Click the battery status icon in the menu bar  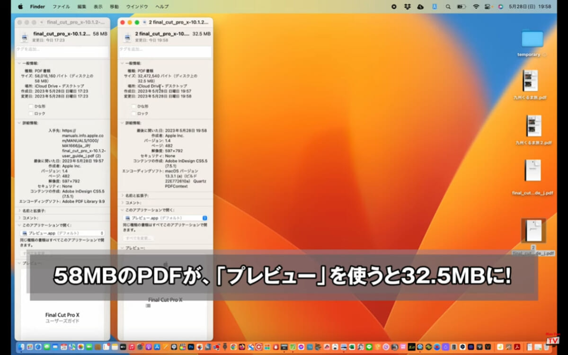(x=461, y=7)
